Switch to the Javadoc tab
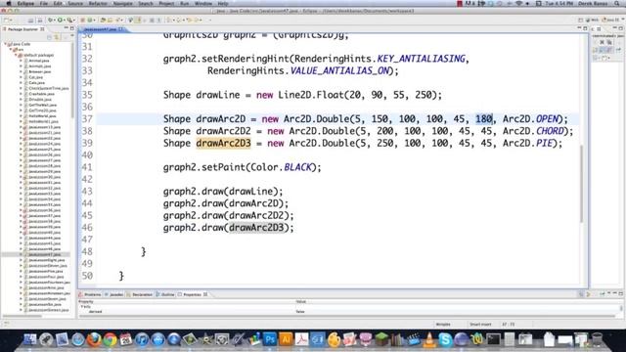The height and width of the screenshot is (352, 626). coord(114,294)
